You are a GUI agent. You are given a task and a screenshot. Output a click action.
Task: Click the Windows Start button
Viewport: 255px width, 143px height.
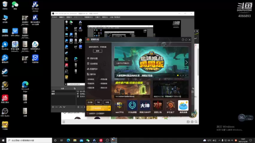pos(3,140)
